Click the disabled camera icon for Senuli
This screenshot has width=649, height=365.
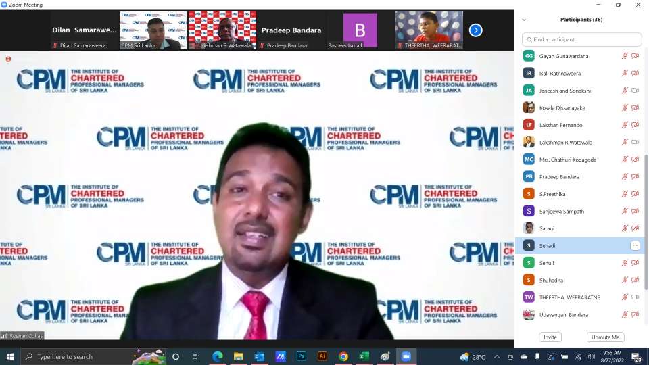pos(635,263)
